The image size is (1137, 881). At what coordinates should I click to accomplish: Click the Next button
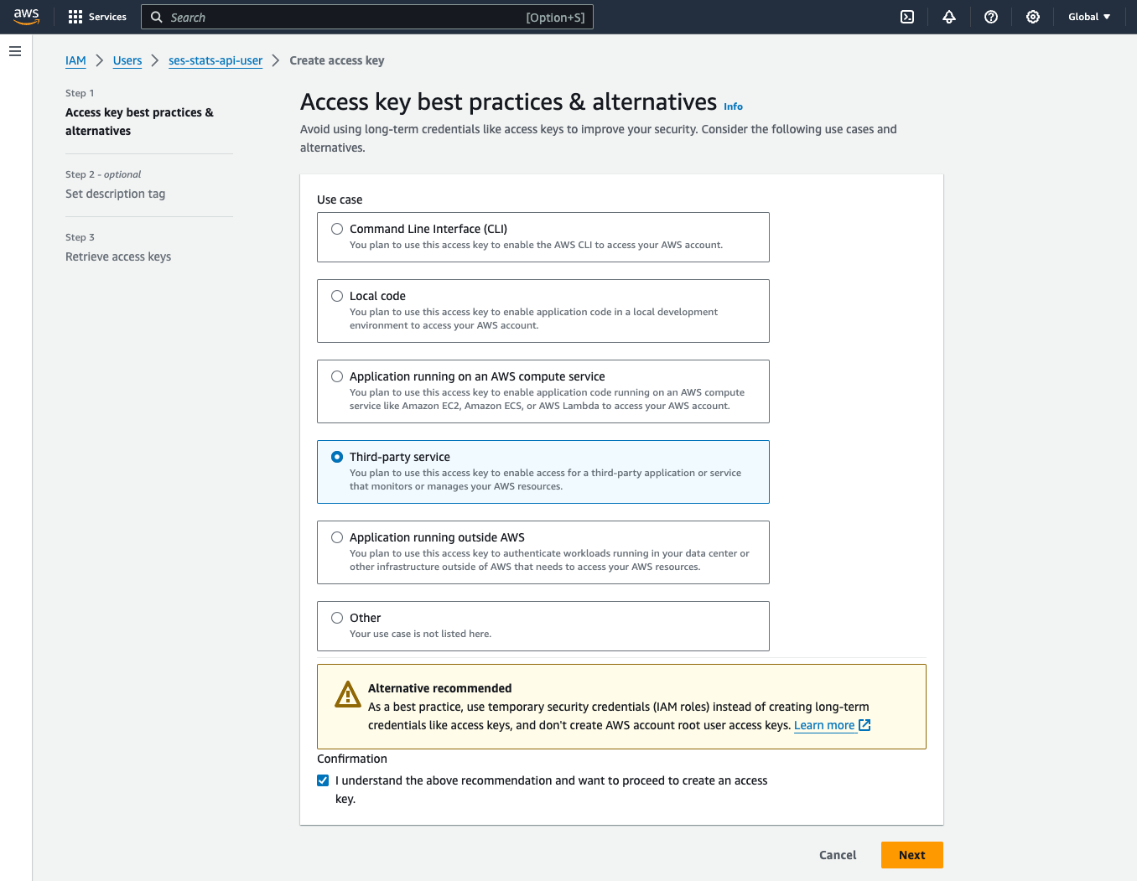(x=912, y=855)
